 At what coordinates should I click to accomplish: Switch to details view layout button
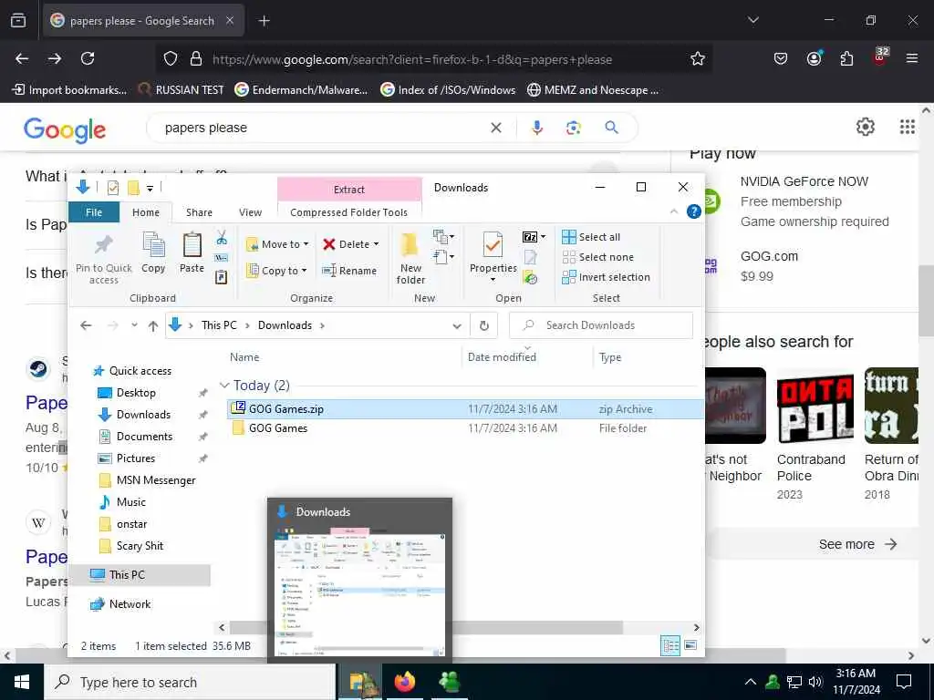670,645
